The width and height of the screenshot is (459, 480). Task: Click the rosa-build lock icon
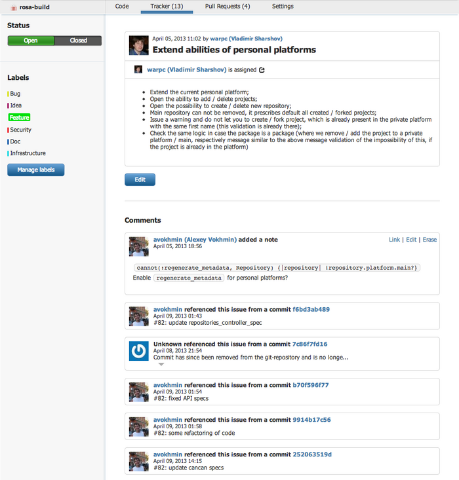(x=13, y=7)
